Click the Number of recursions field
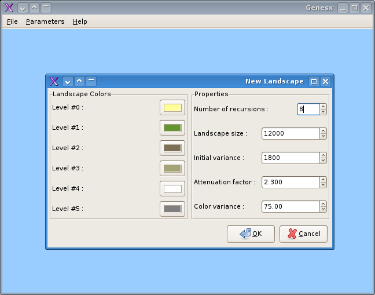This screenshot has width=375, height=295. pos(308,109)
